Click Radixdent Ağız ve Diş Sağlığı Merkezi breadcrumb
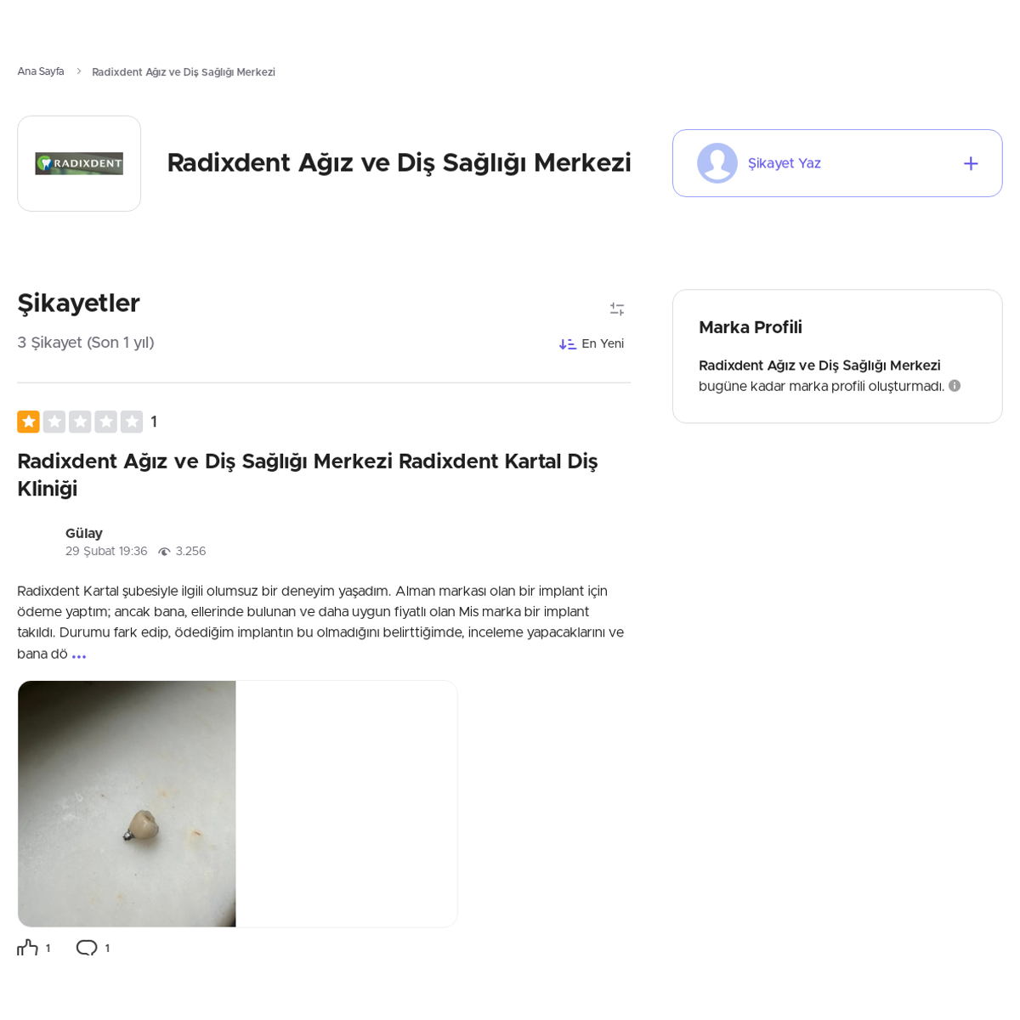The image size is (1020, 1020). (x=184, y=72)
